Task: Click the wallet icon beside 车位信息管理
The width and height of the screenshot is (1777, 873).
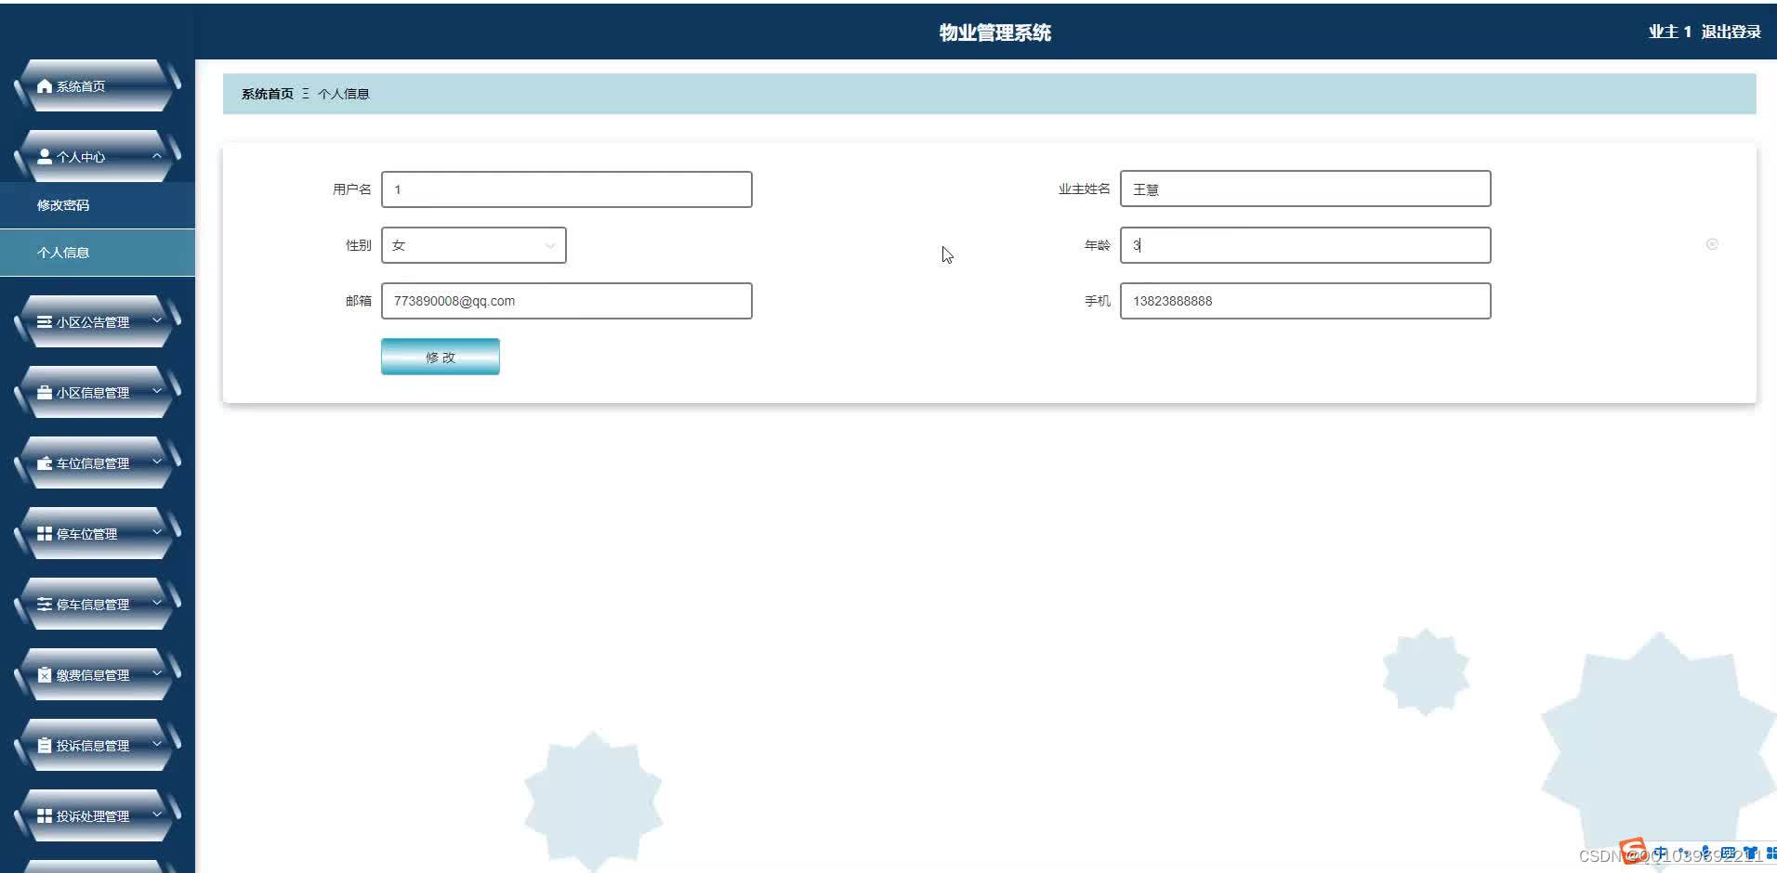Action: point(45,463)
